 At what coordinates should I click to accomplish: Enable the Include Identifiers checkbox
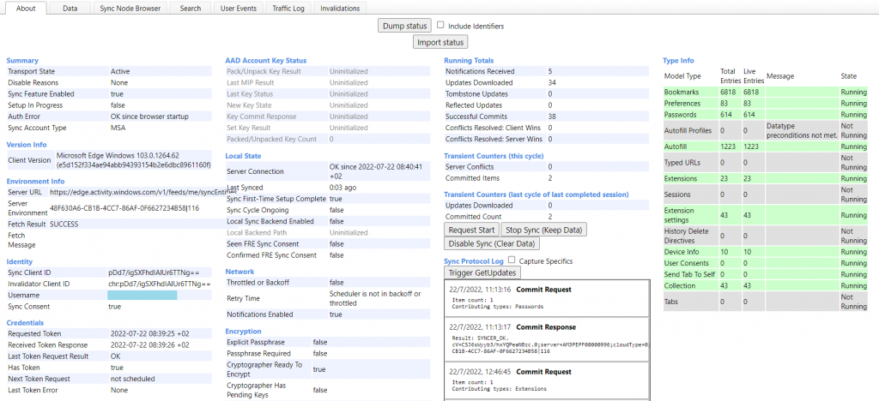pyautogui.click(x=440, y=25)
